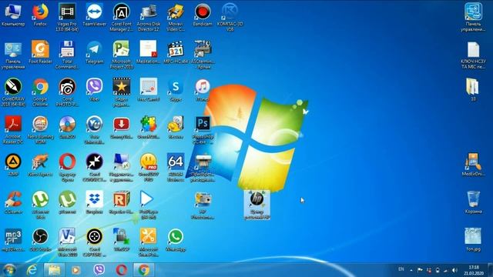This screenshot has width=493, height=277.
Task: Open Viber from the taskbar
Action: point(99,270)
